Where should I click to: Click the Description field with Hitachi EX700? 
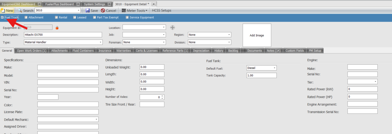coord(63,35)
